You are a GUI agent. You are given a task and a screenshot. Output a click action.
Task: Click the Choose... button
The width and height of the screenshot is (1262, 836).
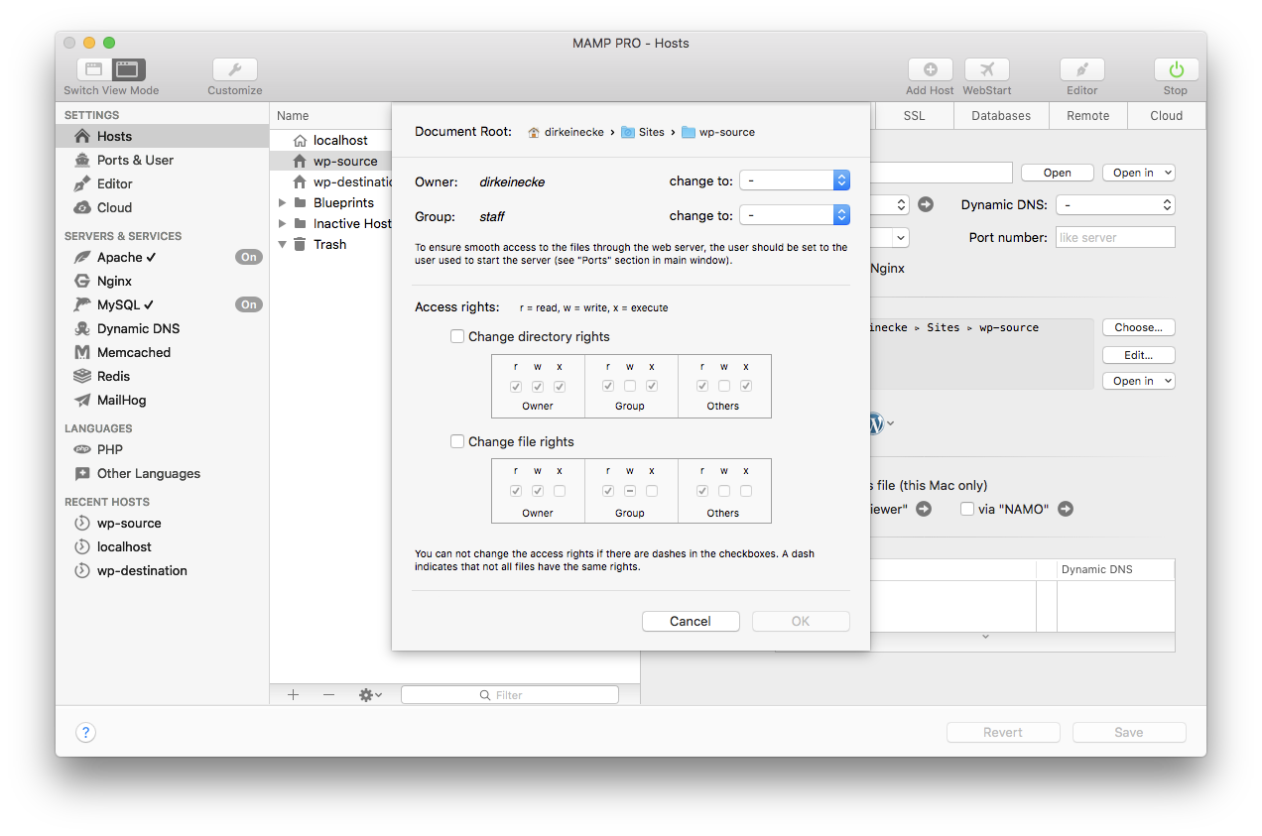click(1139, 327)
